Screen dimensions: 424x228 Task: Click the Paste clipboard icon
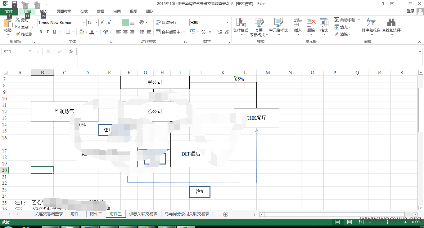pos(8,23)
